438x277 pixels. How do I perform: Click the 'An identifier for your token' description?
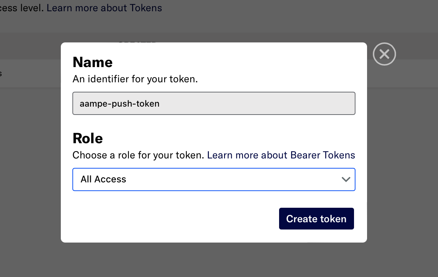click(135, 79)
